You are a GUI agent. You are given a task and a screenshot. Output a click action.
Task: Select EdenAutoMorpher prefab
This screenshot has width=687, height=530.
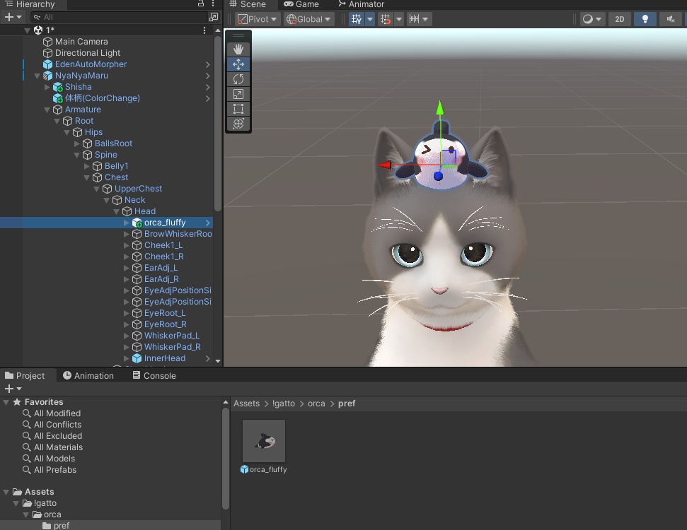[91, 64]
